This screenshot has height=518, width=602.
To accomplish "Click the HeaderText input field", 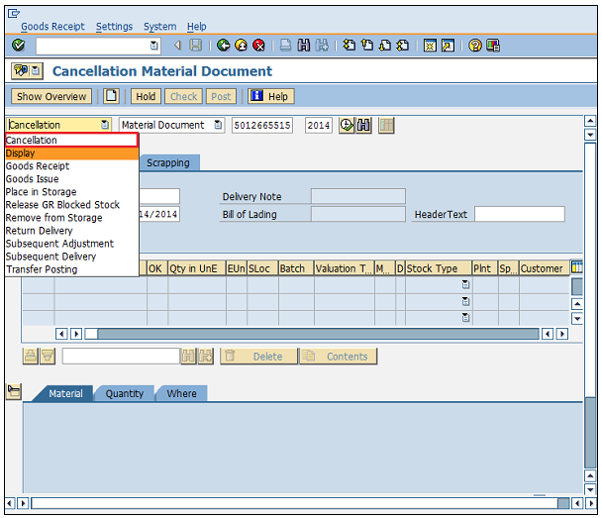I will (519, 214).
